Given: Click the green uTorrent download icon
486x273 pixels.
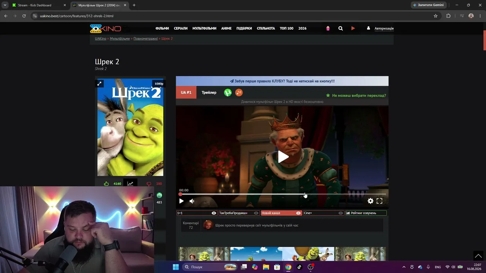Looking at the screenshot, I should [228, 93].
